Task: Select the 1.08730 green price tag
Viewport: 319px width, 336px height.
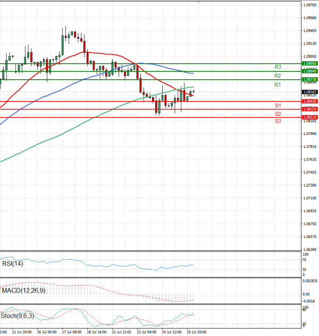Action: point(310,80)
